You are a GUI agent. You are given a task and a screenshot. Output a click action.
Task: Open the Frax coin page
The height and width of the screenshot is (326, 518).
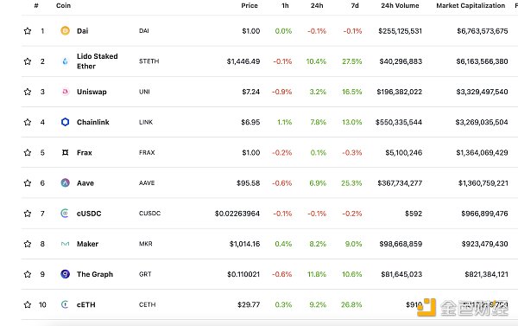click(x=85, y=152)
